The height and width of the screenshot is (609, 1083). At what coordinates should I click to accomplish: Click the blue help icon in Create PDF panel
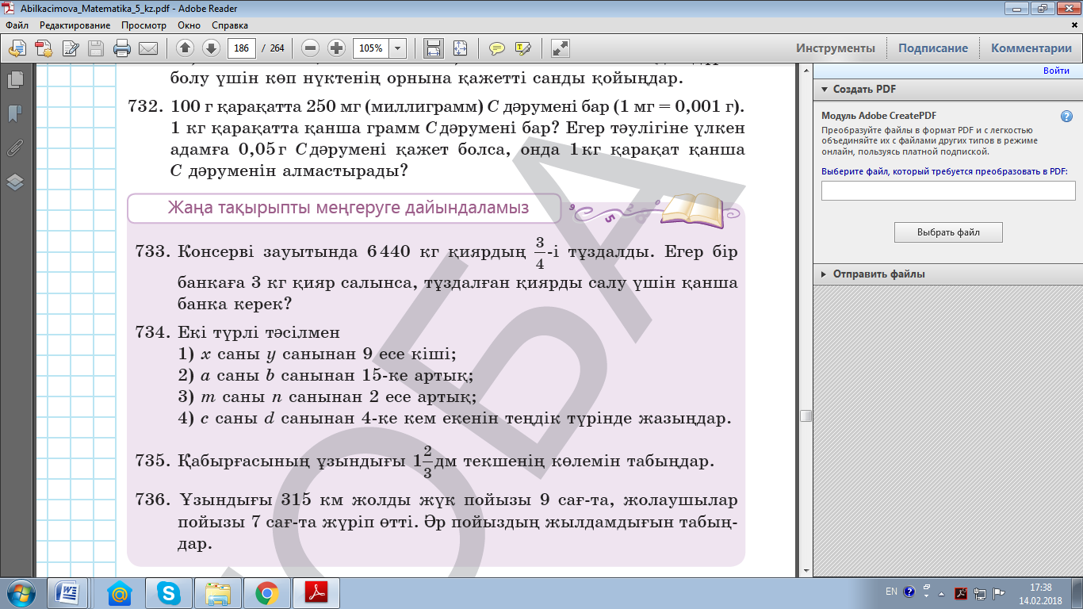(1066, 116)
